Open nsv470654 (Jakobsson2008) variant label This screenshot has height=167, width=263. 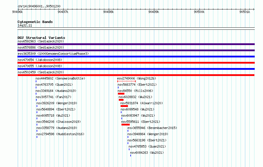coord(40,60)
